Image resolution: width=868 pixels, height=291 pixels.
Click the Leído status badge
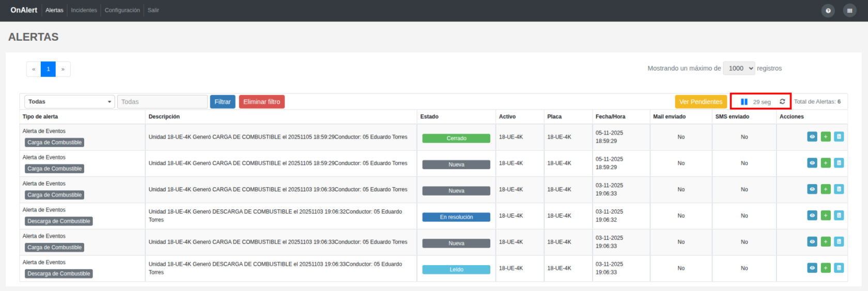pyautogui.click(x=456, y=269)
